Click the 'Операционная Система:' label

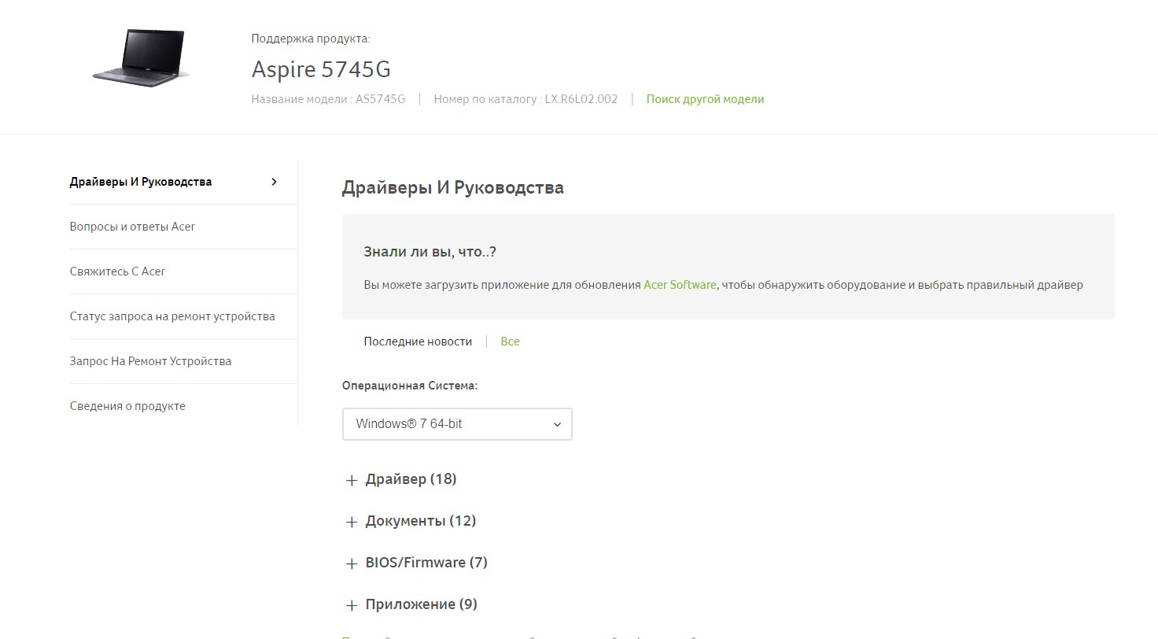[x=410, y=386]
